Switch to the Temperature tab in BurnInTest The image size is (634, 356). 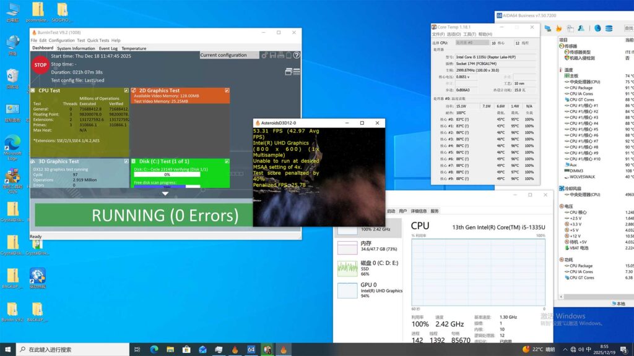(134, 48)
